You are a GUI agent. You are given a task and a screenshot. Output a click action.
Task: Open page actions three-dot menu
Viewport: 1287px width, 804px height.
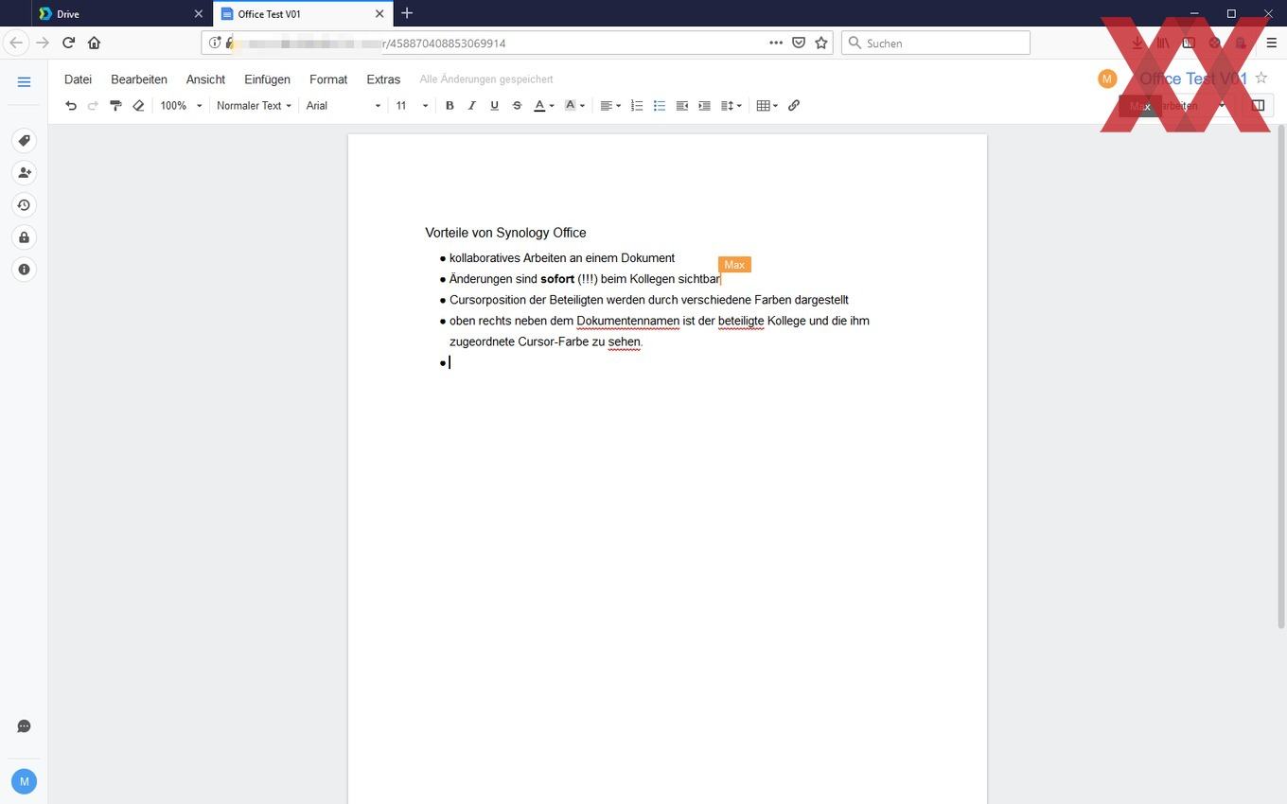coord(776,43)
